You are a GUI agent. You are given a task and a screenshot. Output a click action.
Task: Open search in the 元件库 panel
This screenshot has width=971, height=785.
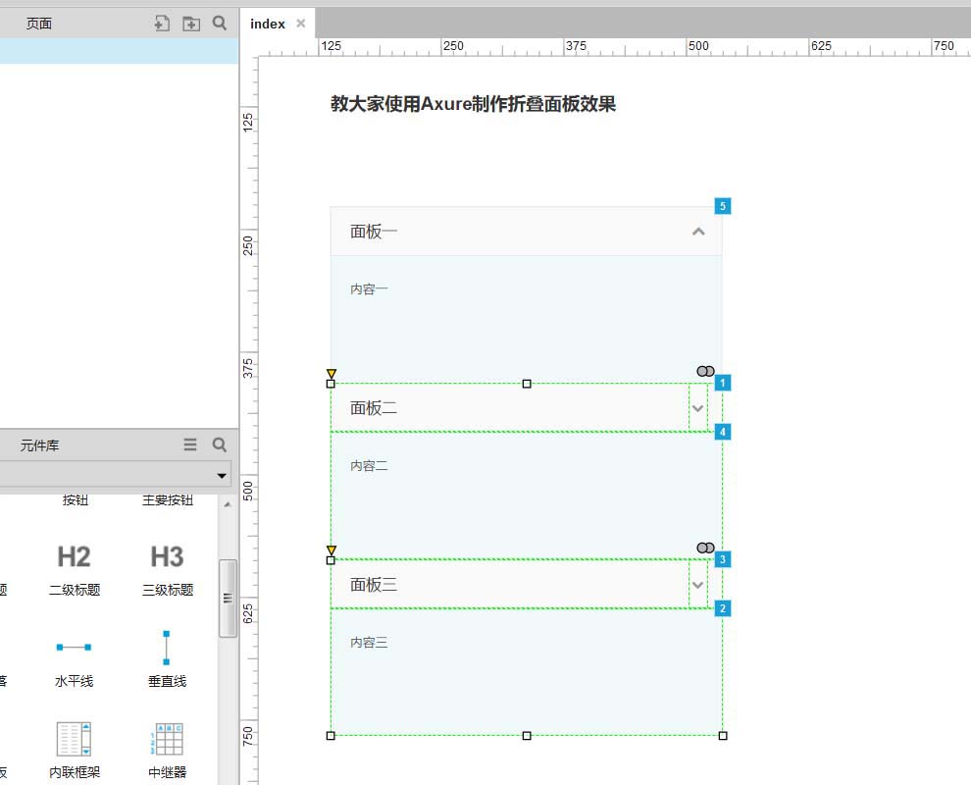coord(218,445)
